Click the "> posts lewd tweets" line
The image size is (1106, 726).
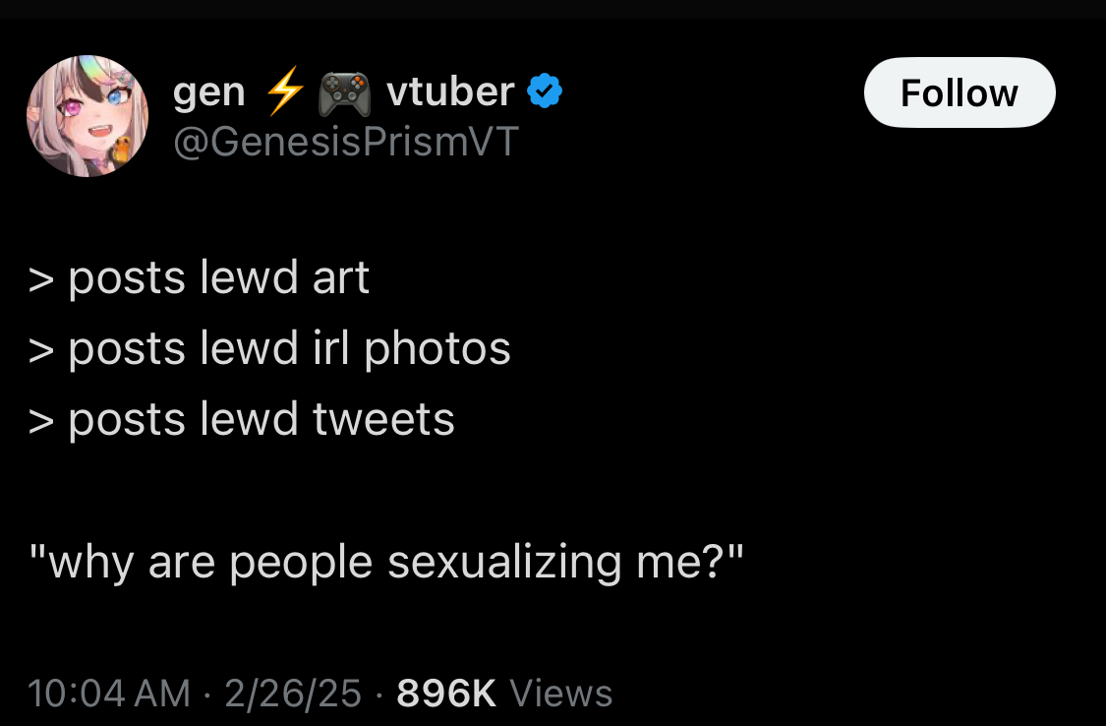242,420
